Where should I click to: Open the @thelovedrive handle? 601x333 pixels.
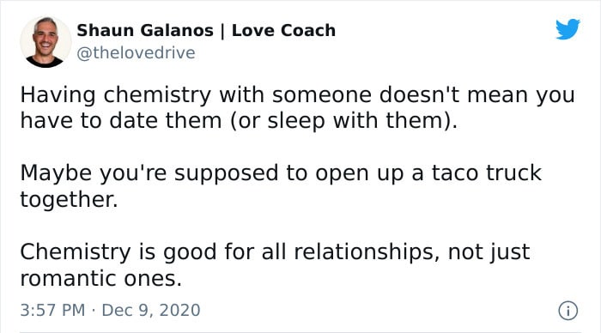136,52
